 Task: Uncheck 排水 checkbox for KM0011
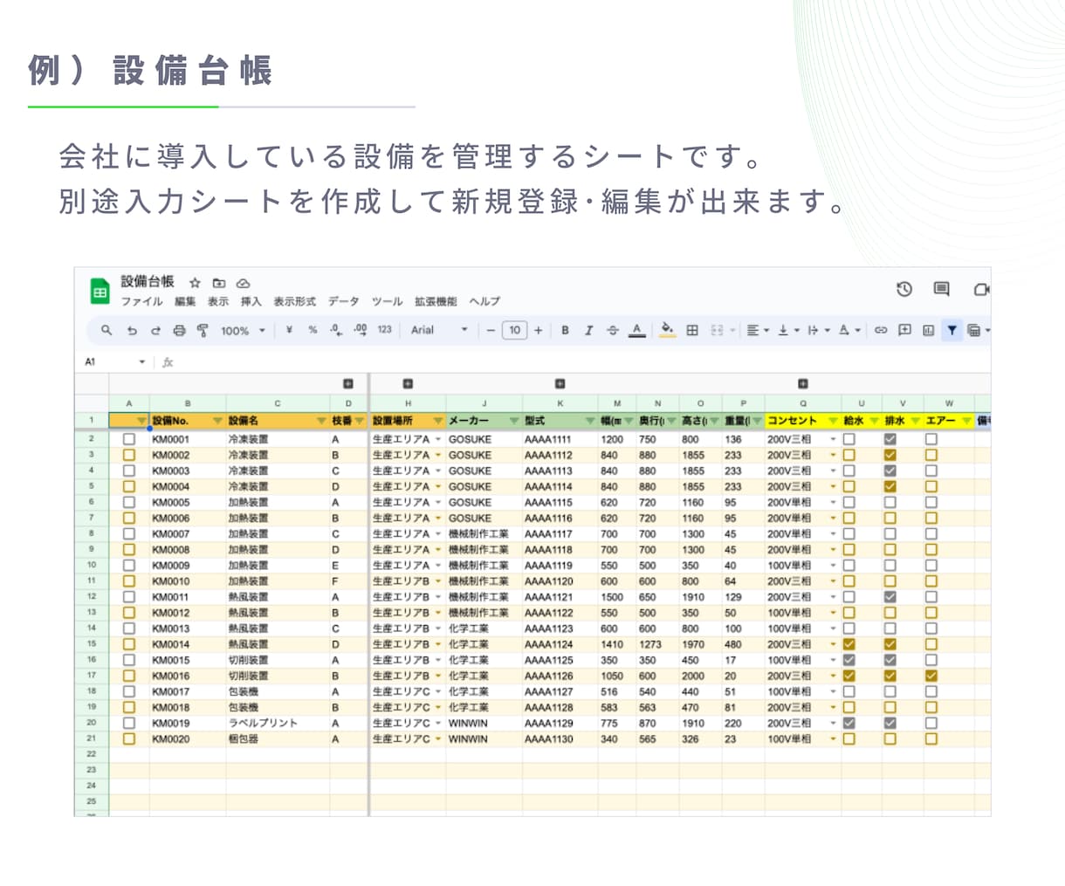[890, 597]
